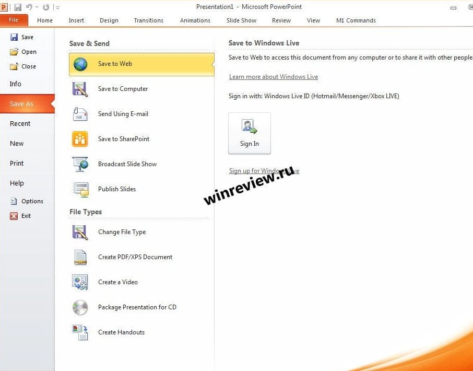The image size is (473, 371).
Task: Choose the Create a Video icon
Action: coord(80,282)
